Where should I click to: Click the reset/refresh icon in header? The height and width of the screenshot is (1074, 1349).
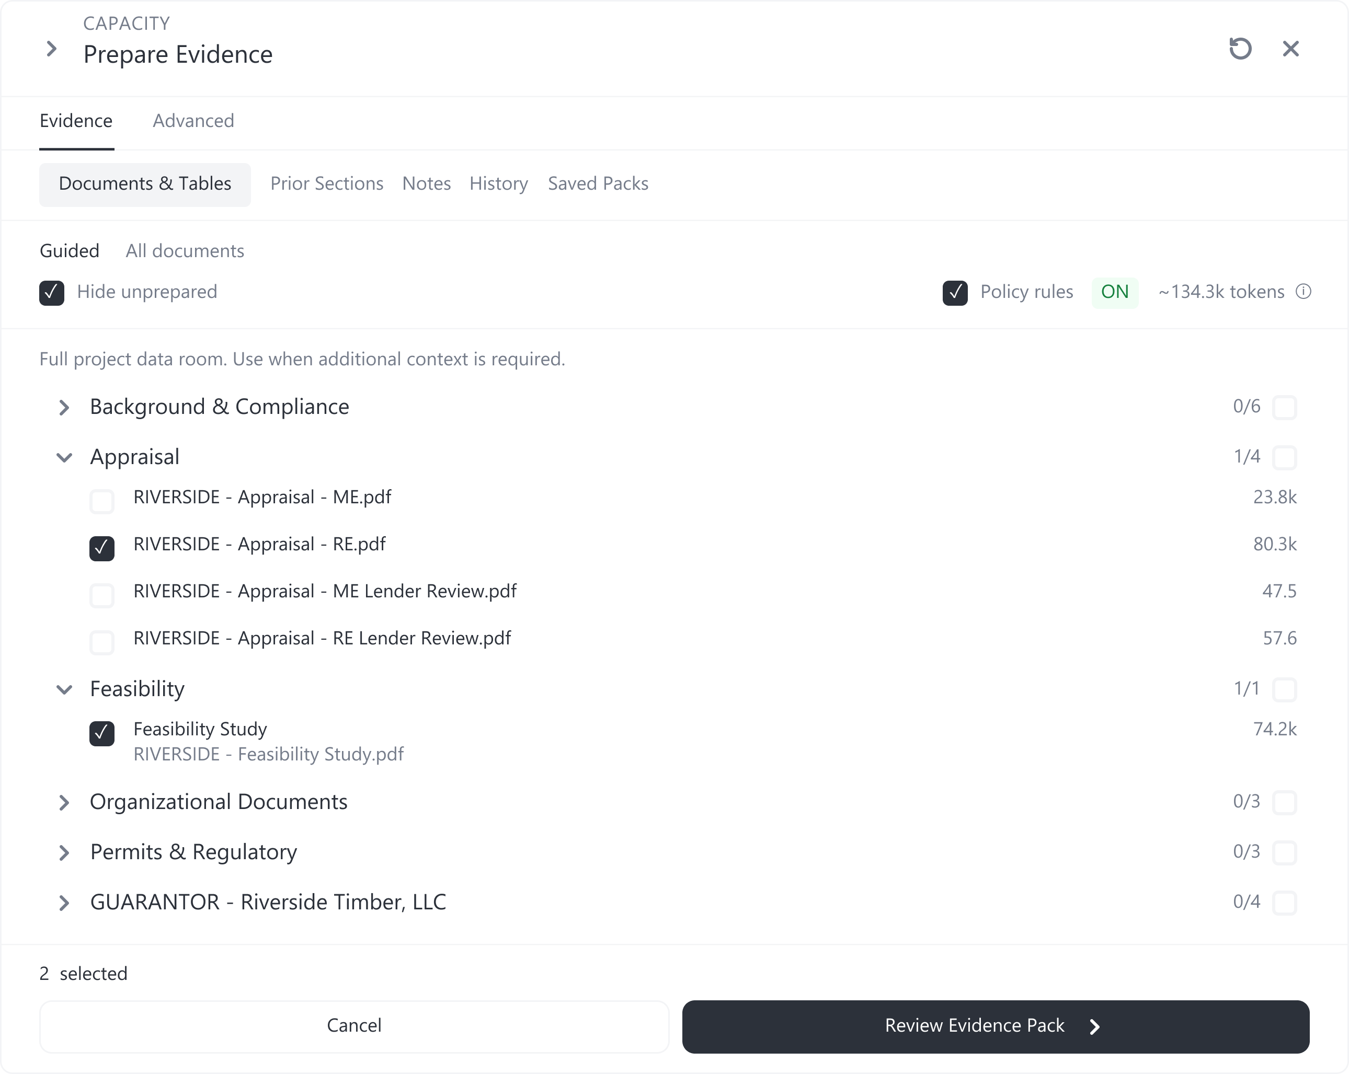coord(1240,49)
